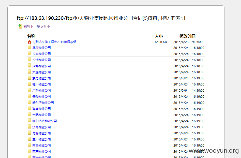Select the 16:18:00 time for 大连物业公司
This screenshot has width=241, height=158.
pos(198,72)
